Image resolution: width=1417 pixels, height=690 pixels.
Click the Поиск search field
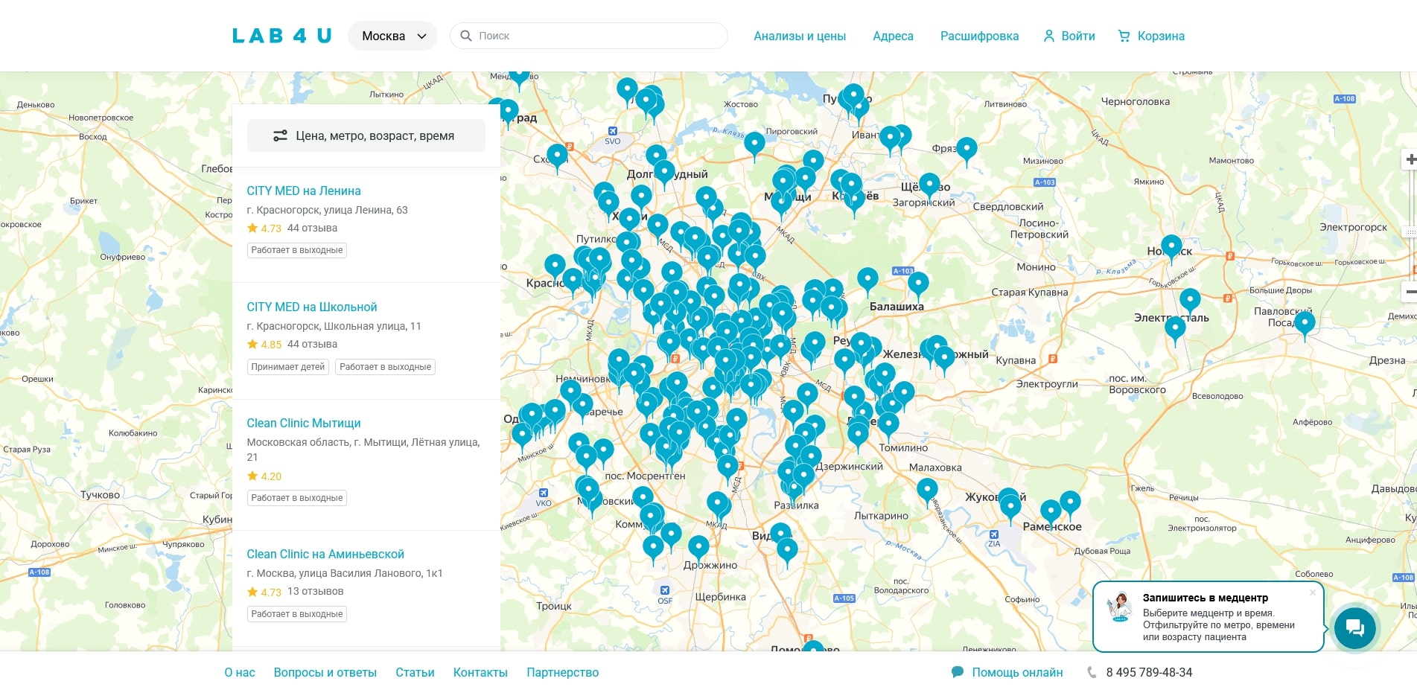point(588,36)
